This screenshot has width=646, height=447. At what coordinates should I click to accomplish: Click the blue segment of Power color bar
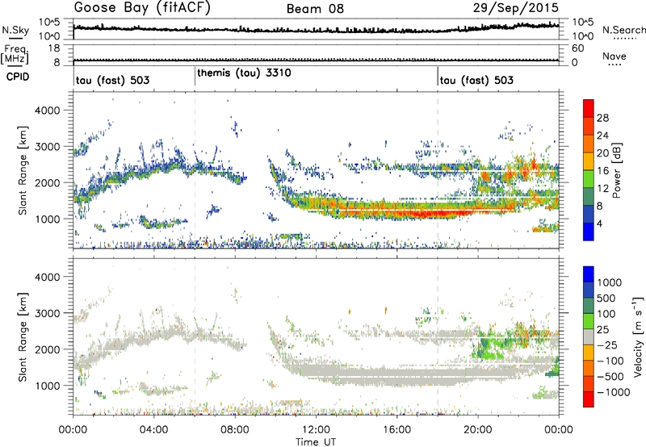click(589, 232)
